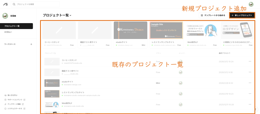
Task: Open お支払い in sidebar
Action: [8, 32]
